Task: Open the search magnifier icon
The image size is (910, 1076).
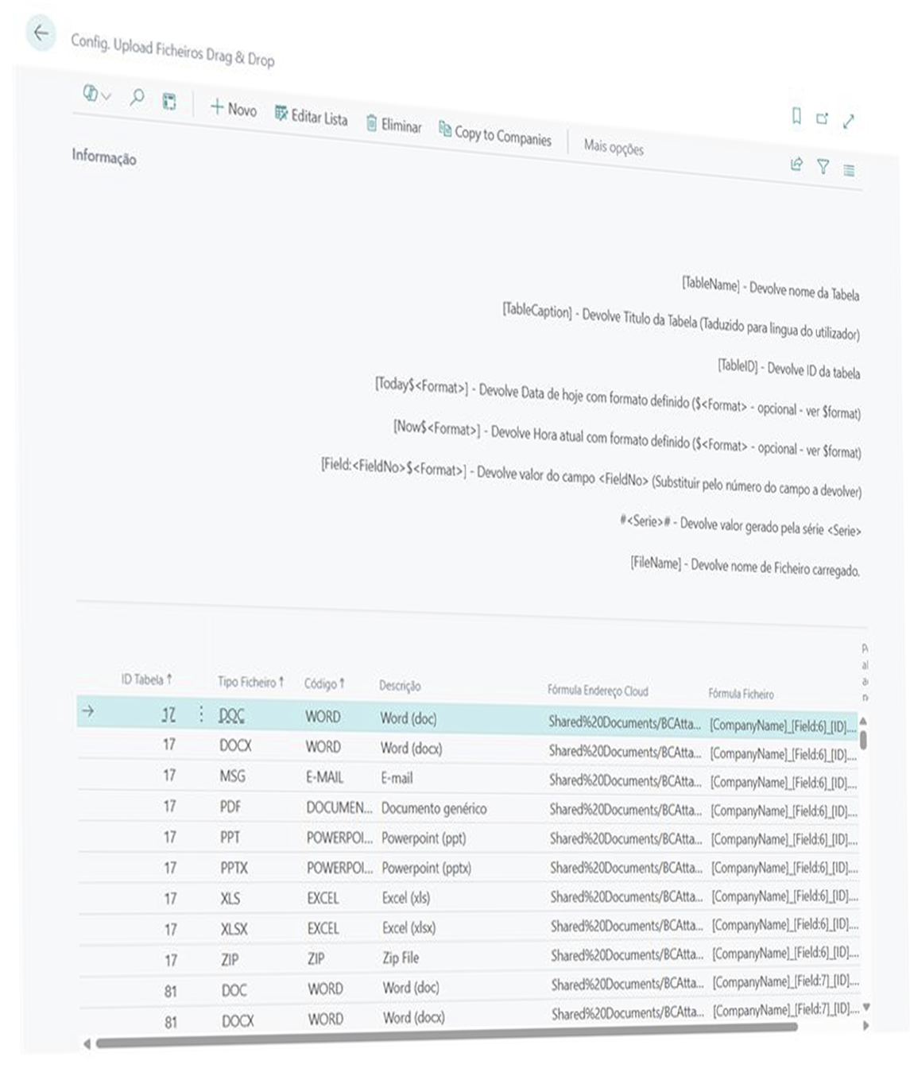Action: (137, 98)
